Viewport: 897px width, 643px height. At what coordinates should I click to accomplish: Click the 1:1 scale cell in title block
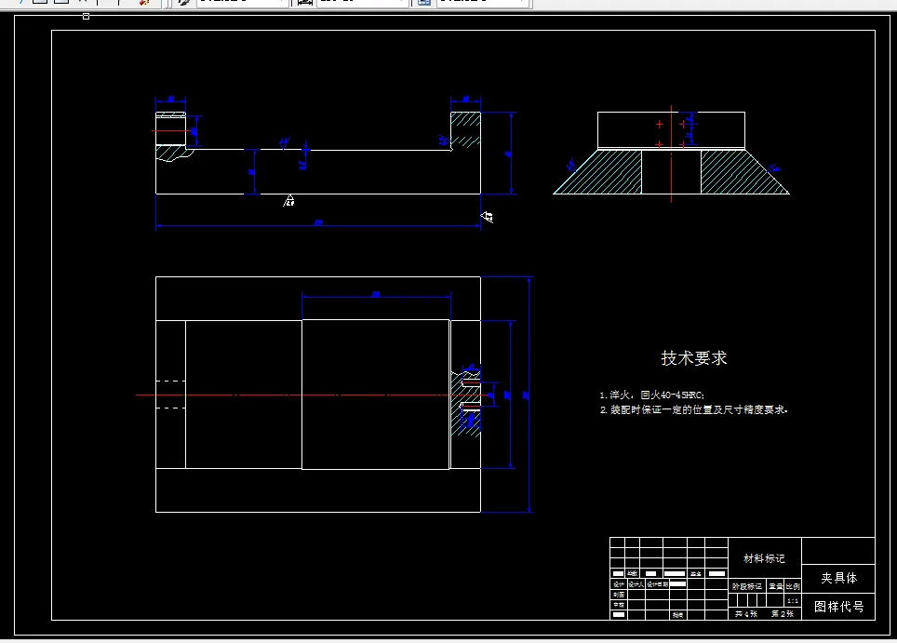(793, 601)
